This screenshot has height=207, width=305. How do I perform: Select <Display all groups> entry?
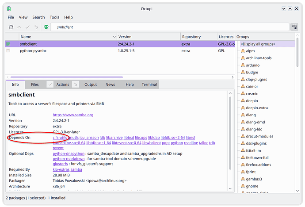point(258,44)
